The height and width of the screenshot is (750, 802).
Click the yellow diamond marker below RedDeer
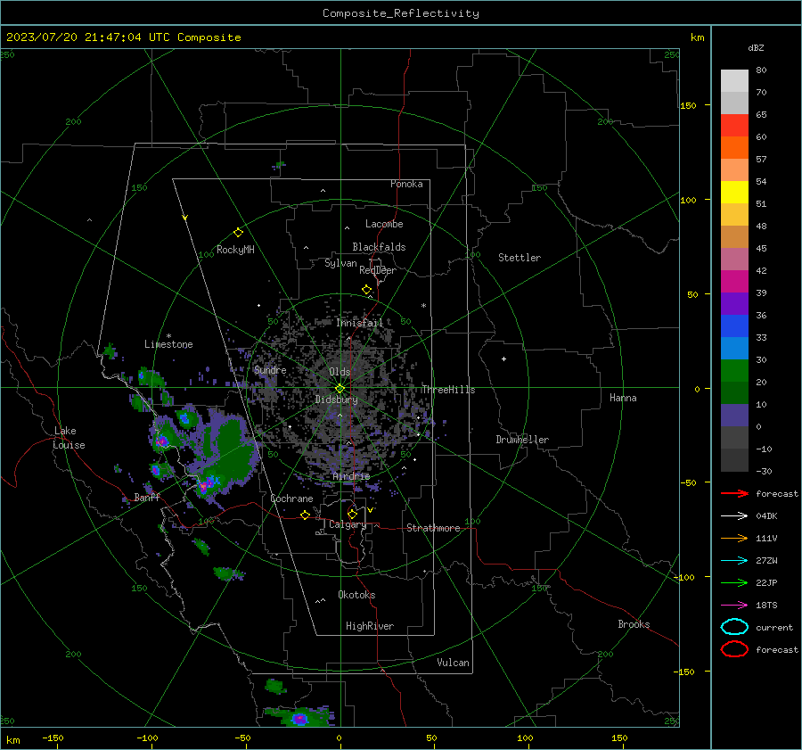366,290
